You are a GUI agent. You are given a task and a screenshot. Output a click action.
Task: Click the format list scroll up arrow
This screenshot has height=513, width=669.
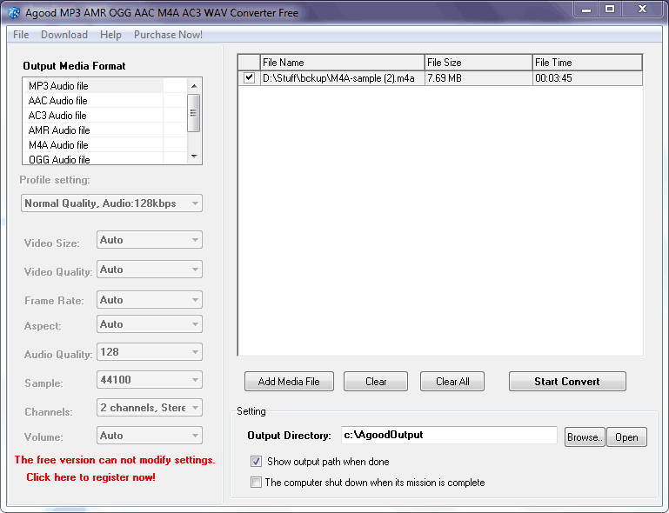(x=194, y=86)
